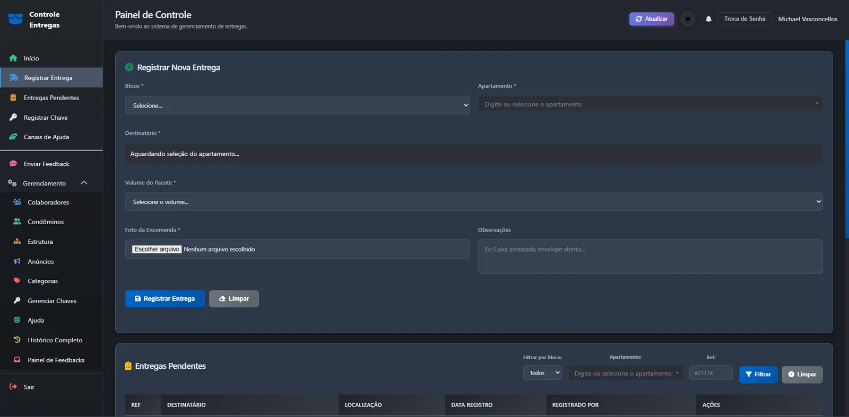The image size is (849, 417).
Task: Click the Limpar button in the registration form
Action: 234,299
